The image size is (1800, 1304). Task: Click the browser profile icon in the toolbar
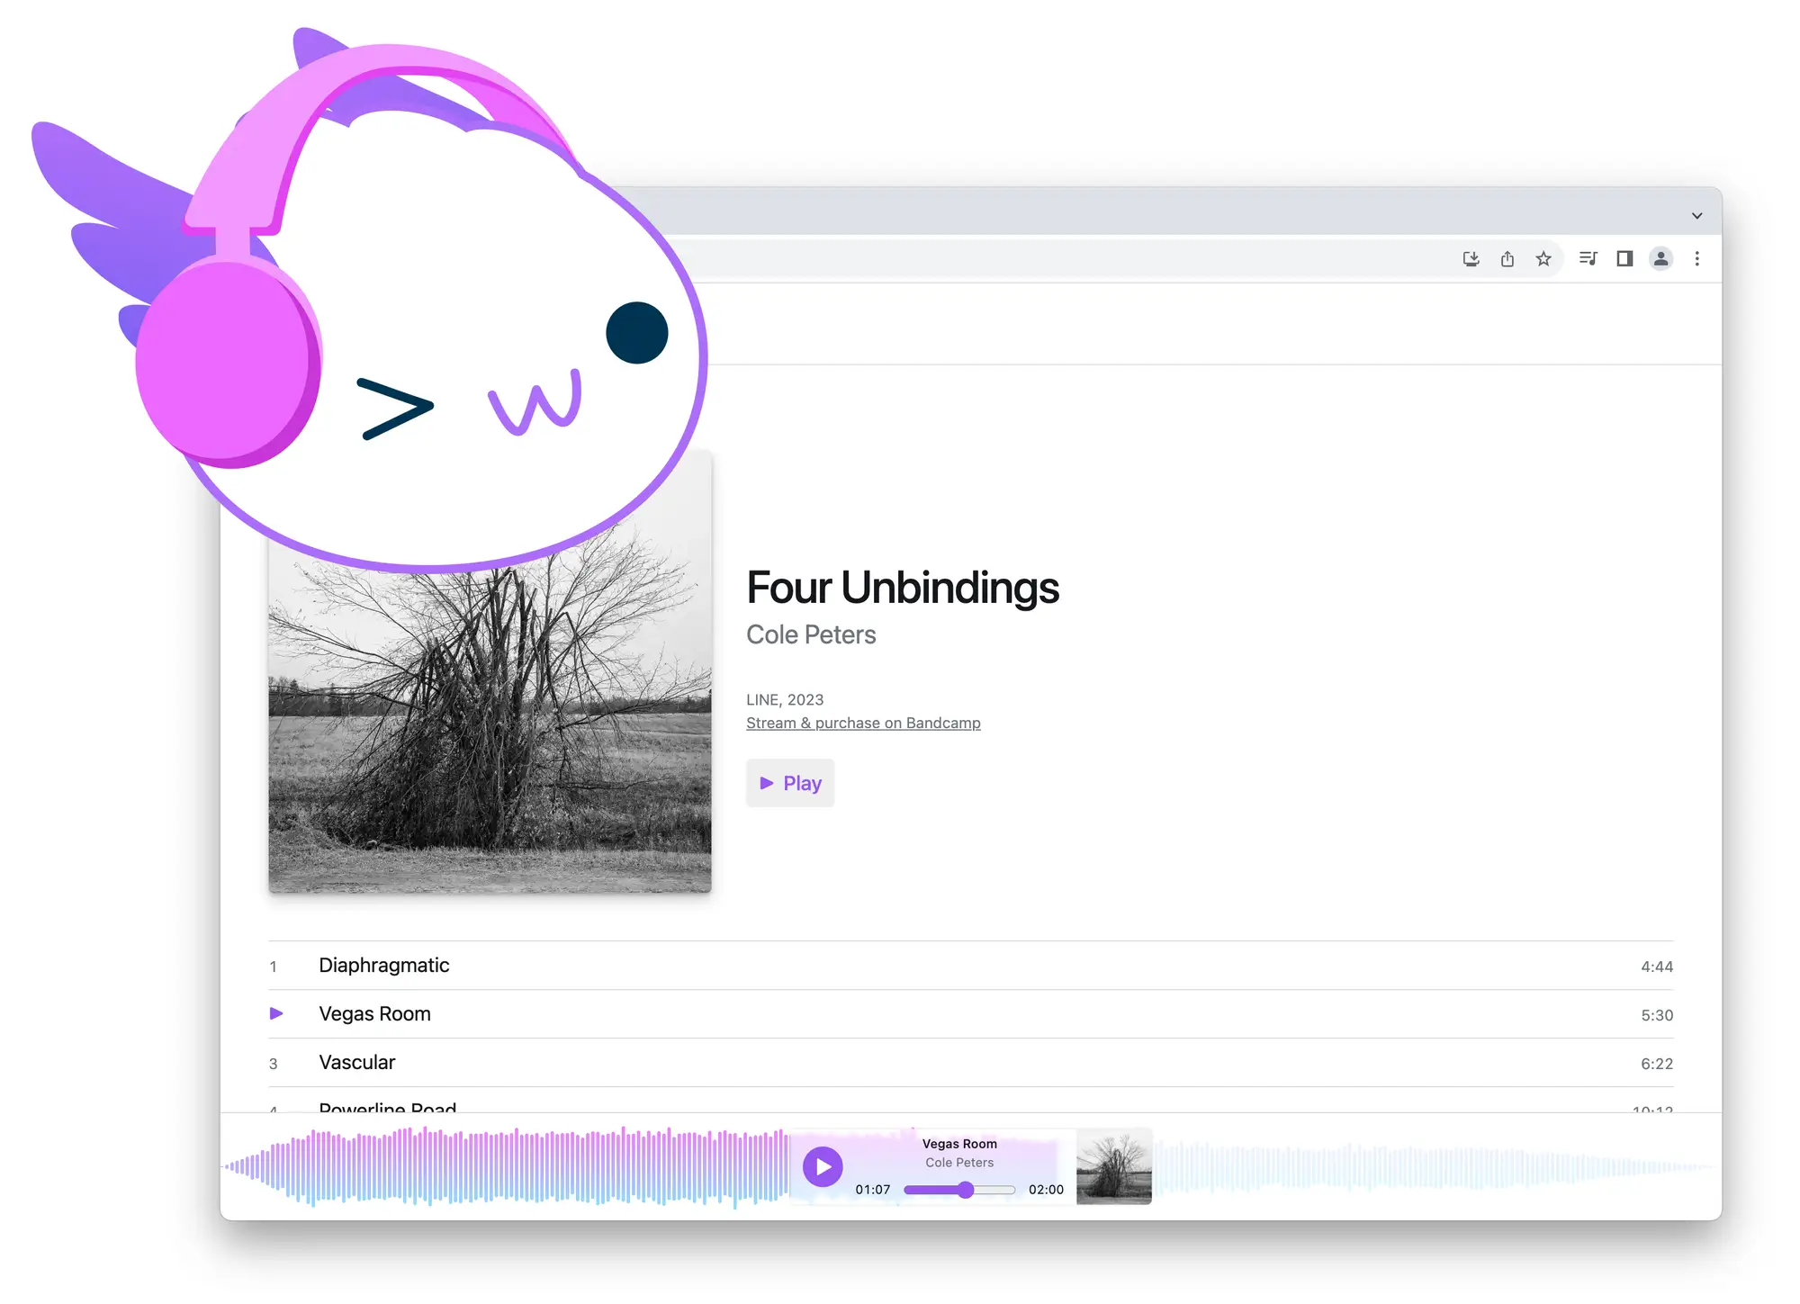[x=1660, y=258]
